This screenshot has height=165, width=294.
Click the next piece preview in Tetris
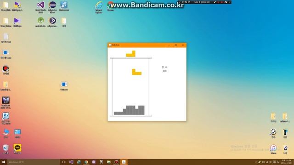130,54
